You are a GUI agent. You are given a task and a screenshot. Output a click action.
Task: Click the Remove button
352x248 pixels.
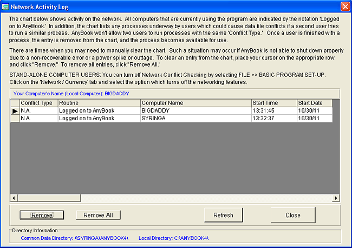(x=42, y=215)
